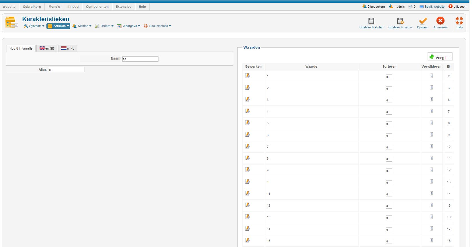Screen dimensions: 472x247
Task: Open the Help lifebuoy toolbar icon
Action: (x=459, y=21)
